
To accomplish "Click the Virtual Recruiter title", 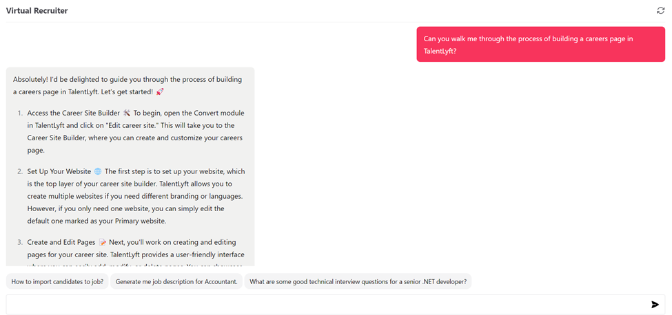I will (37, 11).
